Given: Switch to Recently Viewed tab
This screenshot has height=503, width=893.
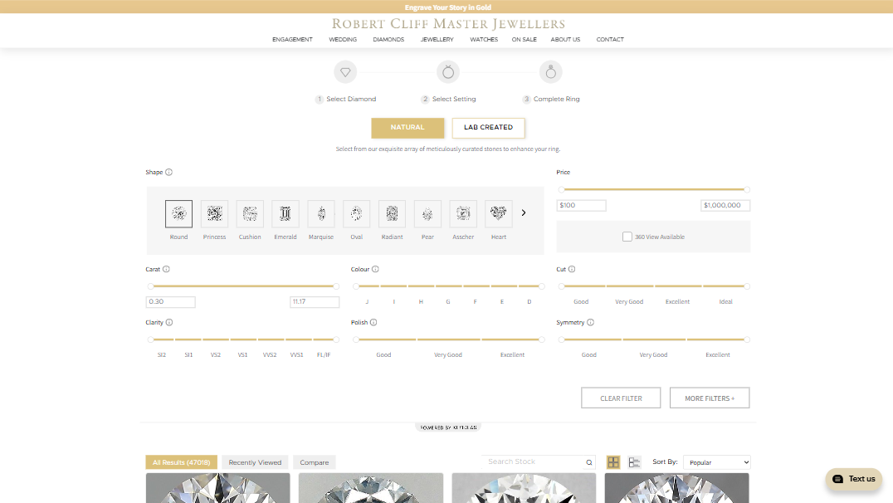Looking at the screenshot, I should 255,462.
